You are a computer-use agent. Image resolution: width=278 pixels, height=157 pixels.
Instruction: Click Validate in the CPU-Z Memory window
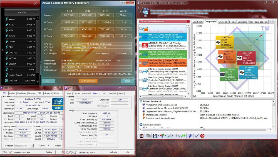(113, 152)
